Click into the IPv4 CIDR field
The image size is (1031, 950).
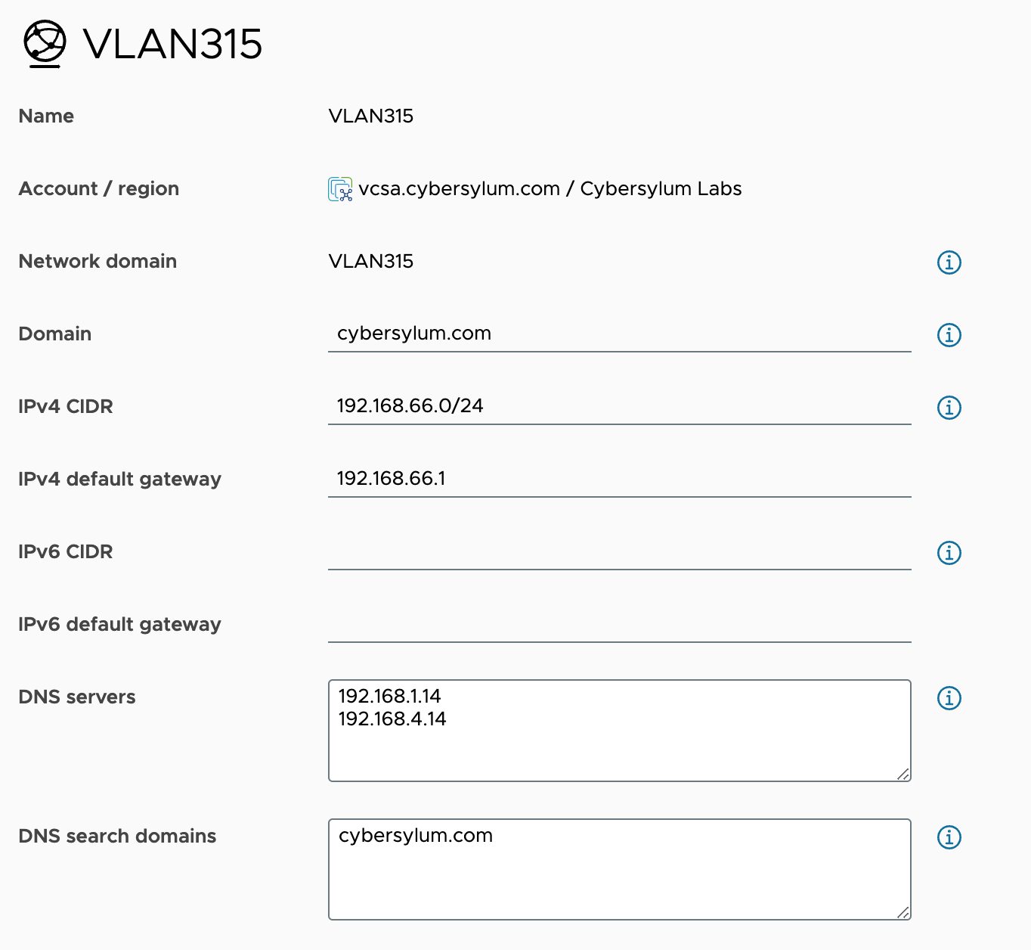619,406
